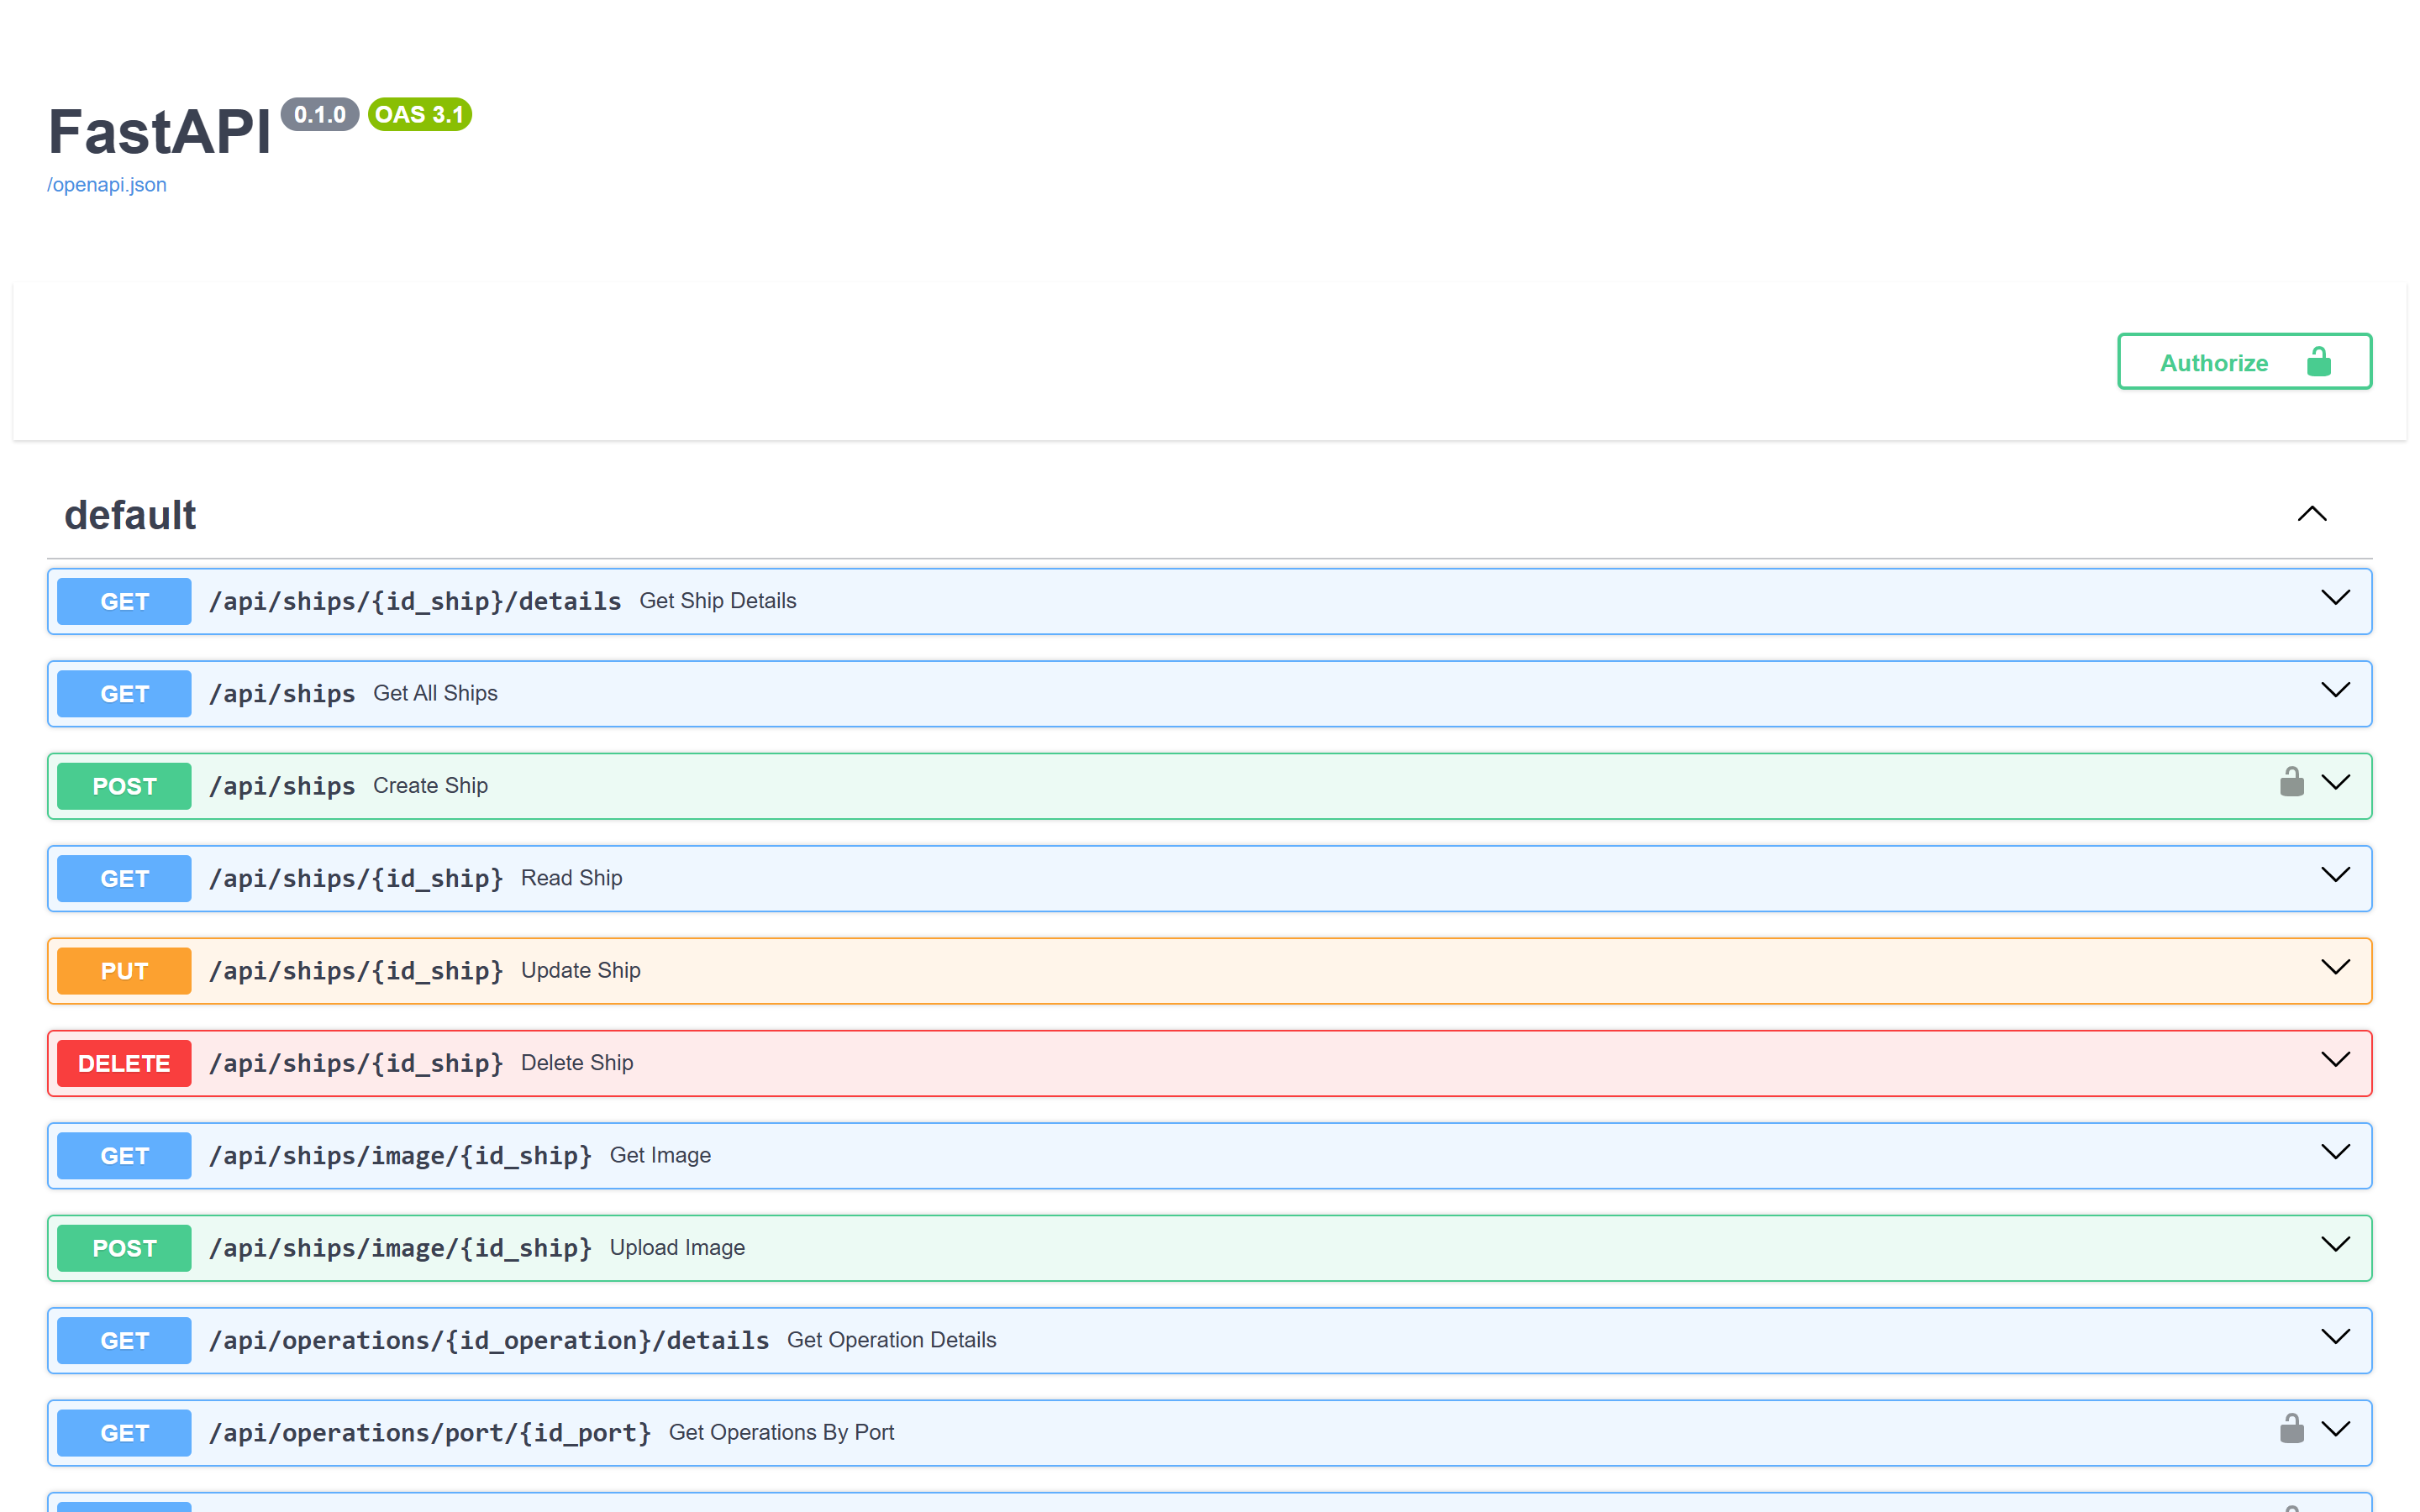This screenshot has width=2420, height=1512.
Task: Click the 'Get All Ships' summary text
Action: coord(435,693)
